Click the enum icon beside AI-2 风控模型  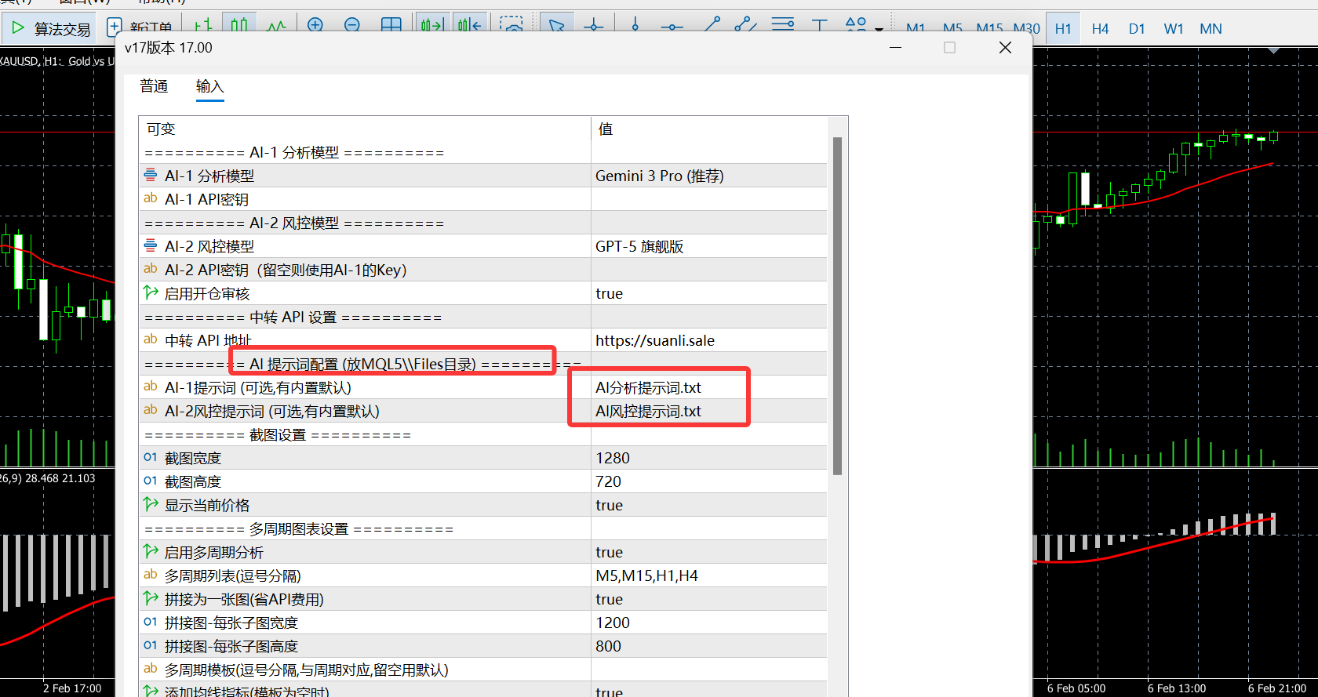151,245
